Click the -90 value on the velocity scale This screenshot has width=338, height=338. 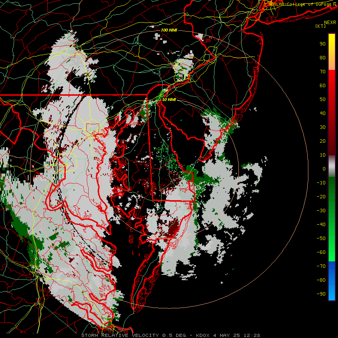(x=321, y=294)
